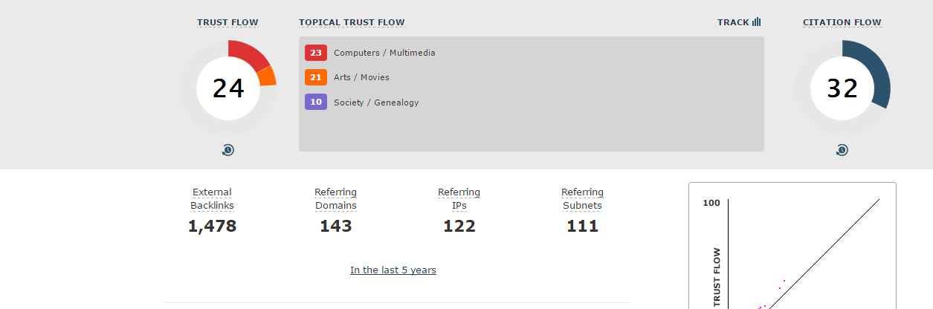The width and height of the screenshot is (933, 309).
Task: Click the Society / Genealogy topic
Action: [376, 103]
